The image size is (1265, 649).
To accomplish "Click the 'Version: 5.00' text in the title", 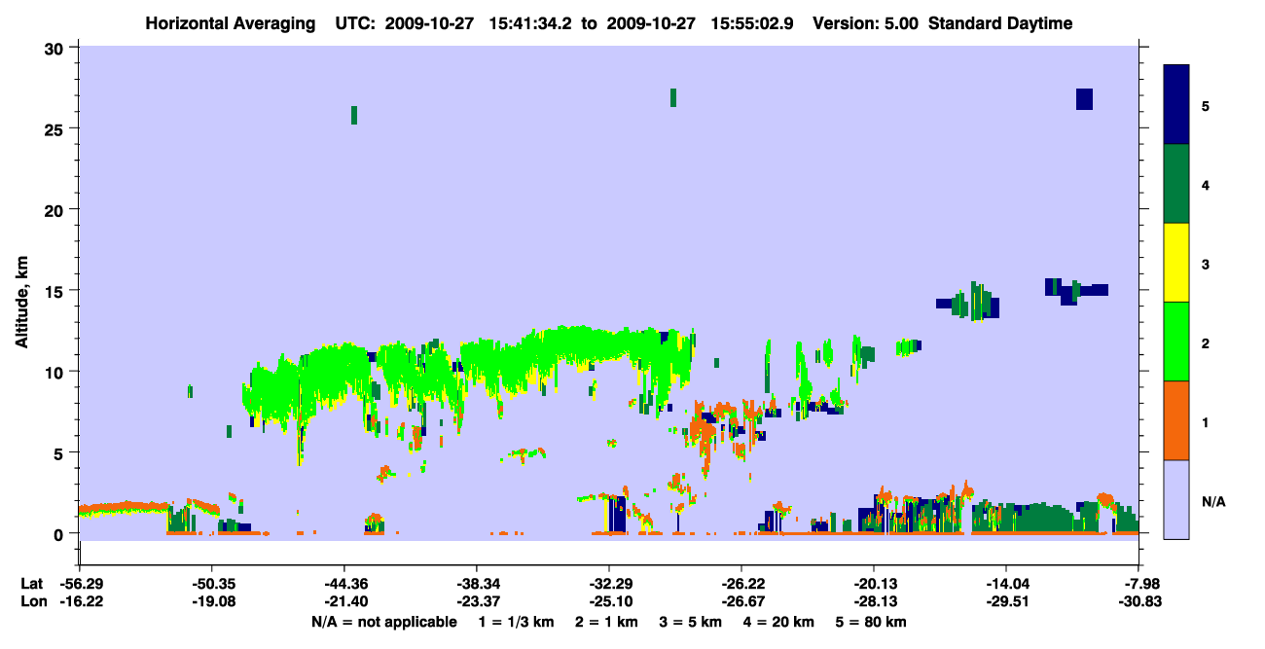I will click(x=868, y=23).
